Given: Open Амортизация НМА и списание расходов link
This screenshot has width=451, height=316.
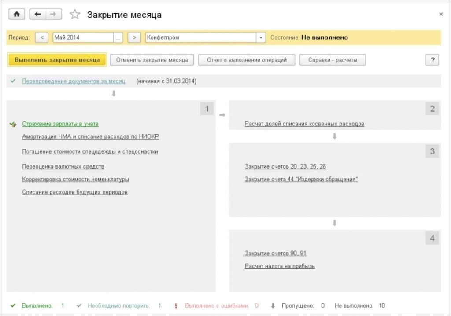Looking at the screenshot, I should tap(91, 136).
